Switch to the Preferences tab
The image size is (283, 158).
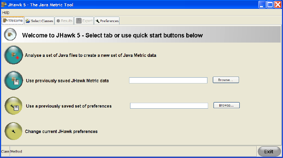coord(107,21)
